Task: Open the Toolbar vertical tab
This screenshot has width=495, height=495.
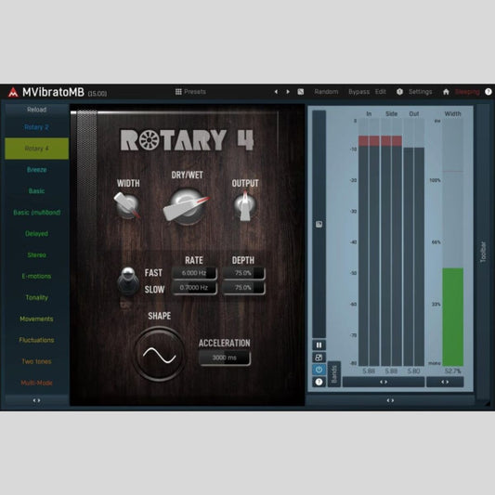Action: (x=483, y=252)
